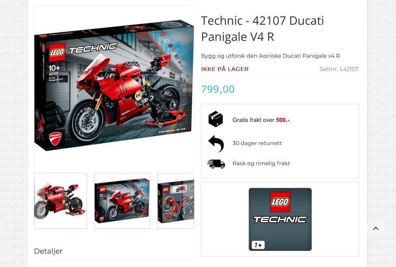
Task: Select the motorcycle-only thumbnail image
Action: (60, 201)
